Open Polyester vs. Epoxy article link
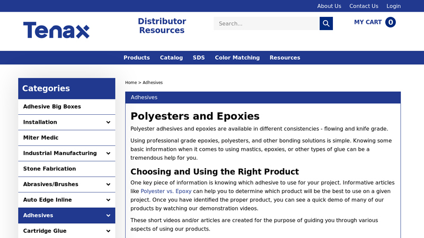The image size is (424, 238). click(166, 191)
